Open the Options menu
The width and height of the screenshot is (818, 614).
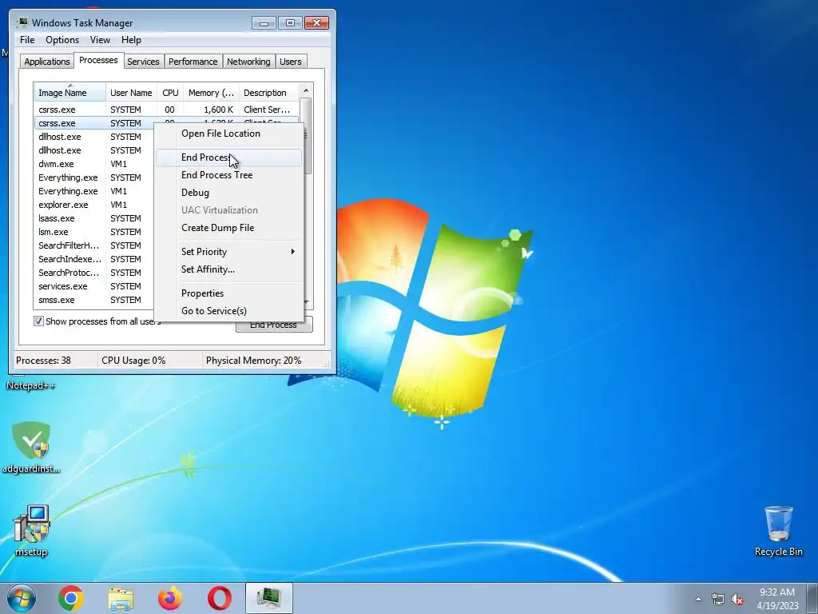pyautogui.click(x=62, y=40)
